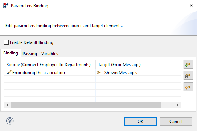The width and height of the screenshot is (197, 131).
Task: Select the Shown Messages target cell
Action: tap(138, 73)
